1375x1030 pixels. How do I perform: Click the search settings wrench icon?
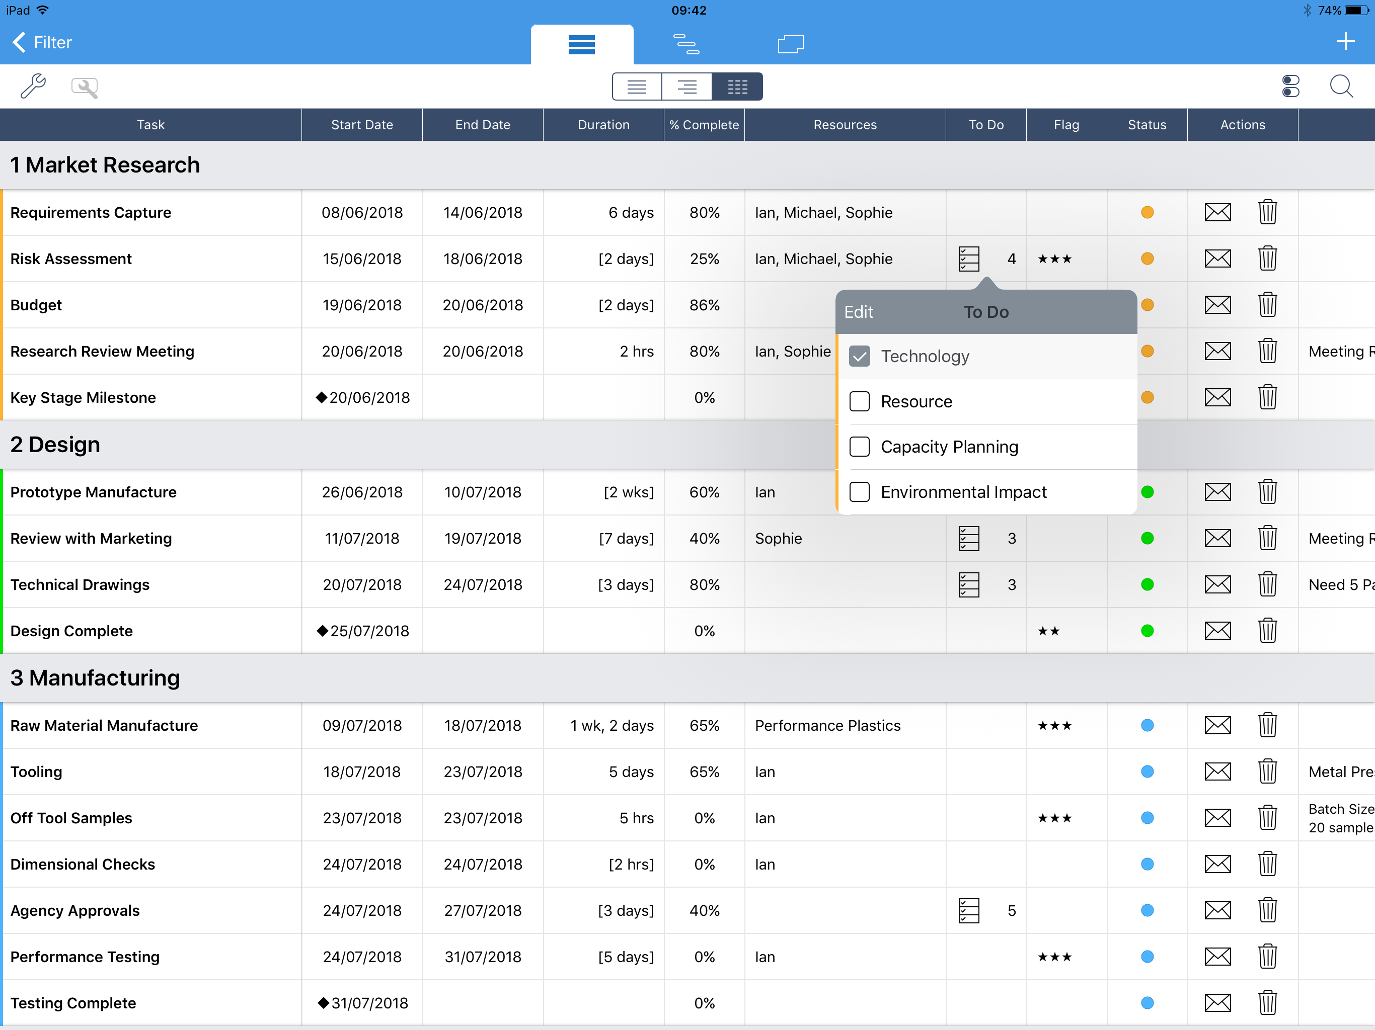[x=85, y=87]
